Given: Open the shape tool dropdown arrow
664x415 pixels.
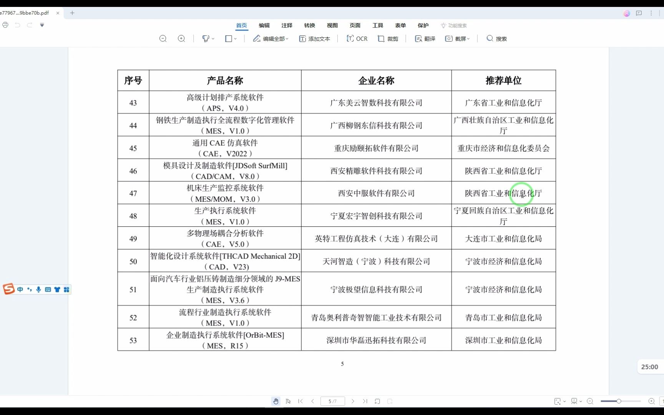Looking at the screenshot, I should (x=235, y=39).
